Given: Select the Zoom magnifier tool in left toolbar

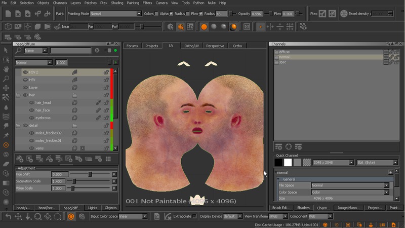Looking at the screenshot, I should click(x=6, y=79).
